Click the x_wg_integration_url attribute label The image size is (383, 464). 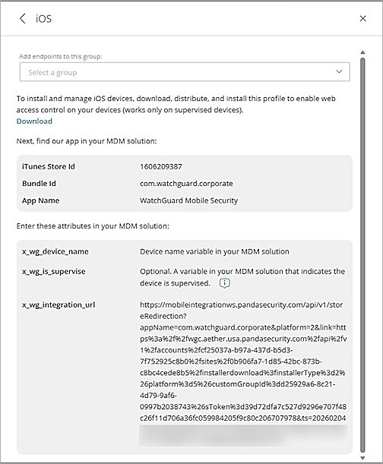tap(59, 305)
